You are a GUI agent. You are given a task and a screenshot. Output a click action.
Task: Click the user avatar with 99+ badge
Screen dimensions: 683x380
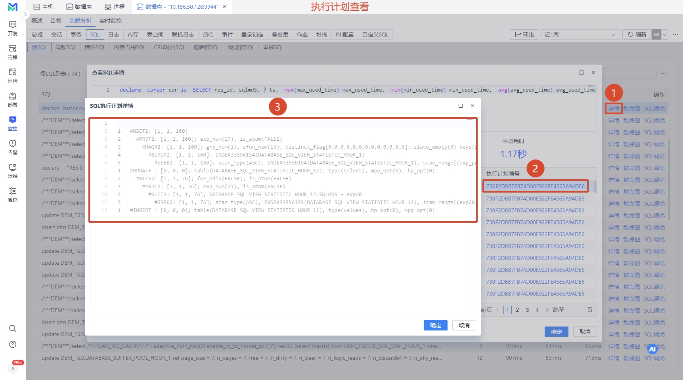tap(13, 368)
